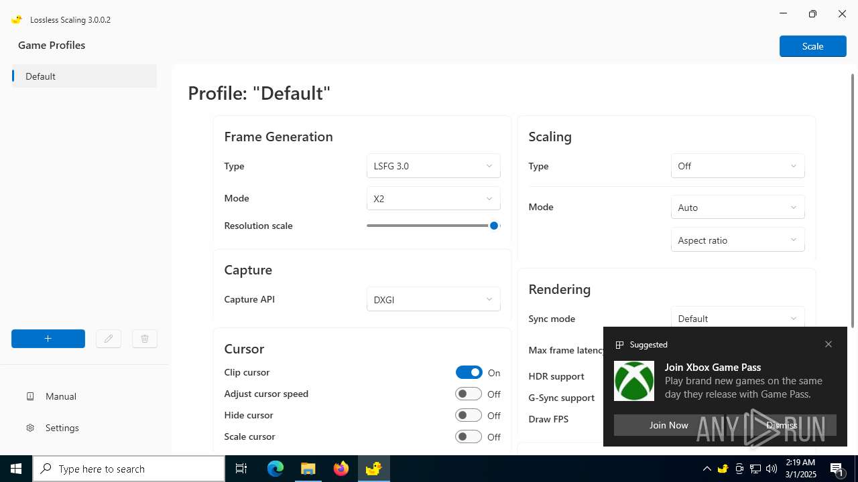Open the Settings gear icon
858x482 pixels.
[x=30, y=428]
